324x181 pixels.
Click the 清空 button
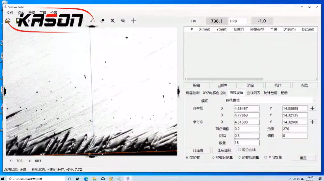click(x=251, y=85)
